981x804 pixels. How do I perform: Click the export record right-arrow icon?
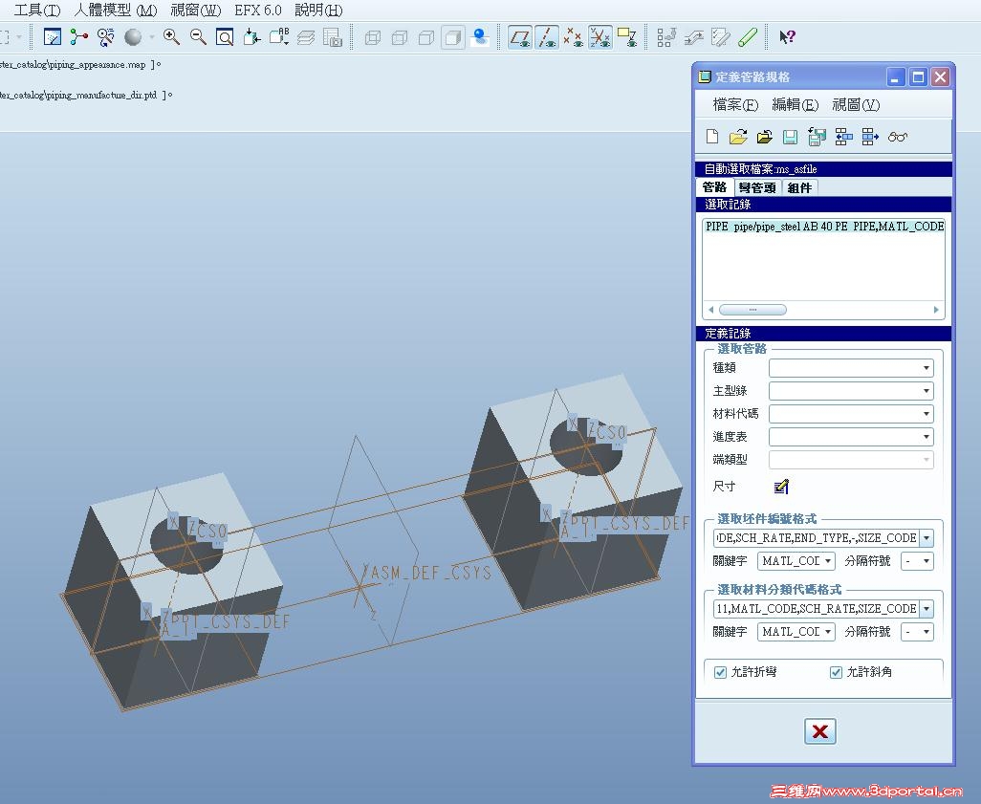[870, 137]
